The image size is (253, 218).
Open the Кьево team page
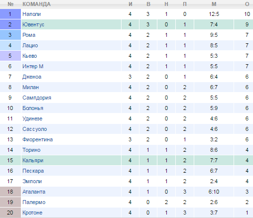point(29,56)
